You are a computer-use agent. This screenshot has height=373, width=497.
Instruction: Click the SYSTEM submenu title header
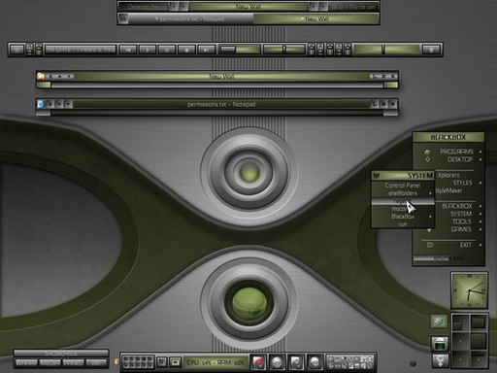[x=403, y=176]
